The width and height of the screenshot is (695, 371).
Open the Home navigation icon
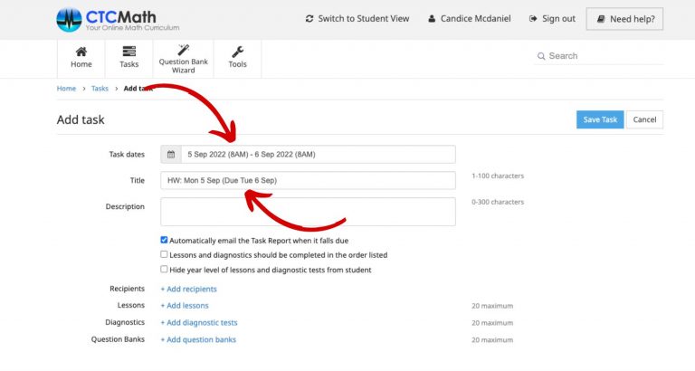point(81,58)
